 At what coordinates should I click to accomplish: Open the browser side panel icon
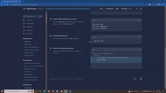158,5
